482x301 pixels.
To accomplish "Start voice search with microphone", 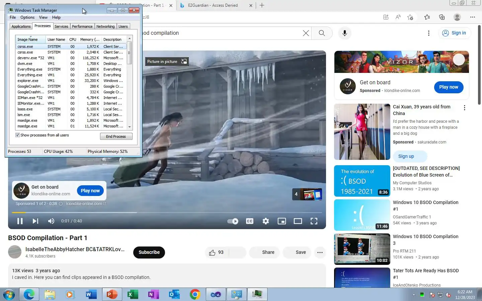I will (x=345, y=33).
